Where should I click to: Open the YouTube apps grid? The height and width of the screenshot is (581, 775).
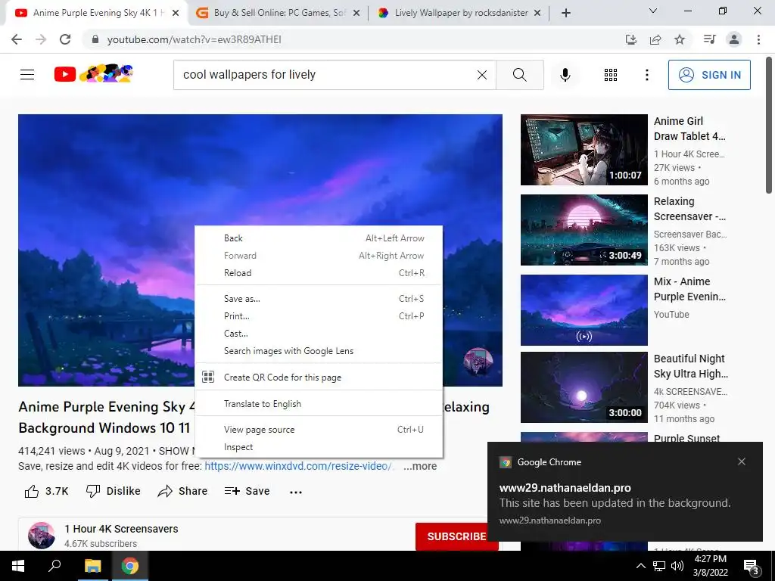[x=611, y=75]
